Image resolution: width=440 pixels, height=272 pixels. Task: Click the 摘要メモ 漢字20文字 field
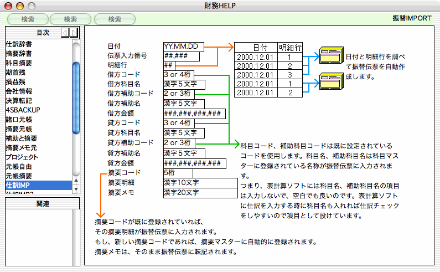pyautogui.click(x=200, y=193)
